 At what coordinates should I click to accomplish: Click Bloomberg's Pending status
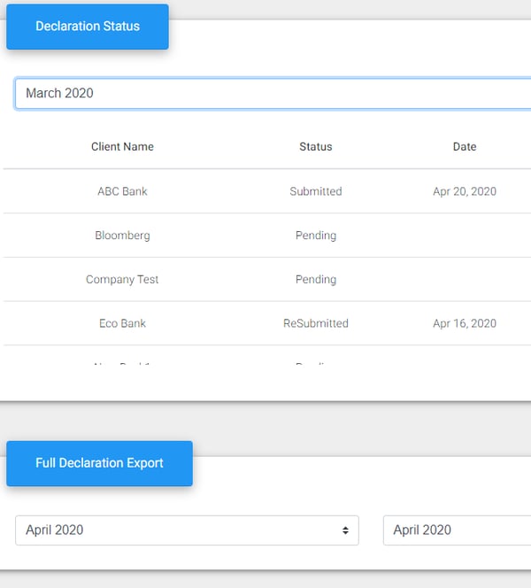(316, 236)
